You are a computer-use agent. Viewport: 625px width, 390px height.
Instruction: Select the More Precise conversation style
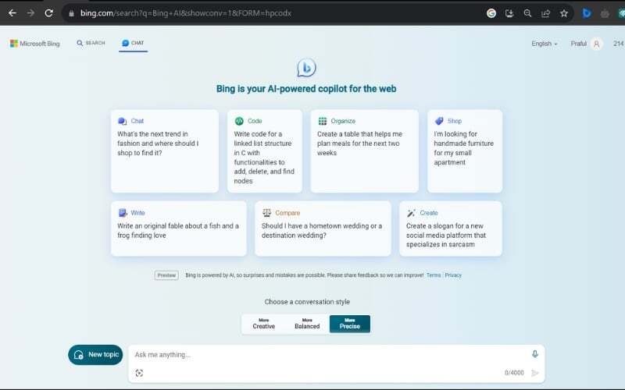[x=350, y=324]
